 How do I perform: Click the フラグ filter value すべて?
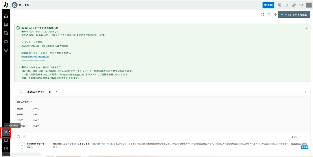[x=36, y=120]
